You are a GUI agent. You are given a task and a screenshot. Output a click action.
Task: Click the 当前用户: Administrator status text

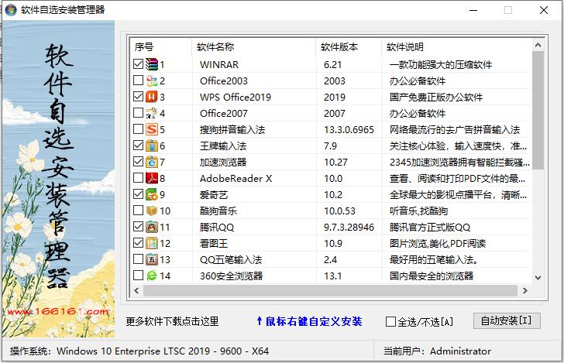pos(437,351)
